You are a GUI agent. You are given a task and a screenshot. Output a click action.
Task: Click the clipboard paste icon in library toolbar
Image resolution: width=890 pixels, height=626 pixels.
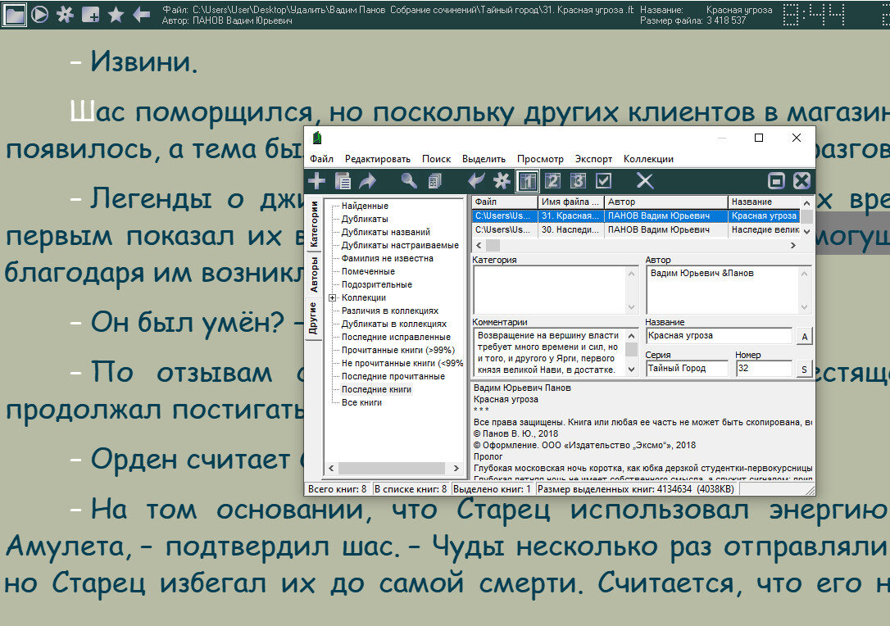tap(343, 181)
